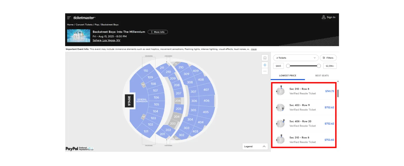This screenshot has height=166, width=404.
Task: Select section 409 on the map
Action: (x=196, y=71)
